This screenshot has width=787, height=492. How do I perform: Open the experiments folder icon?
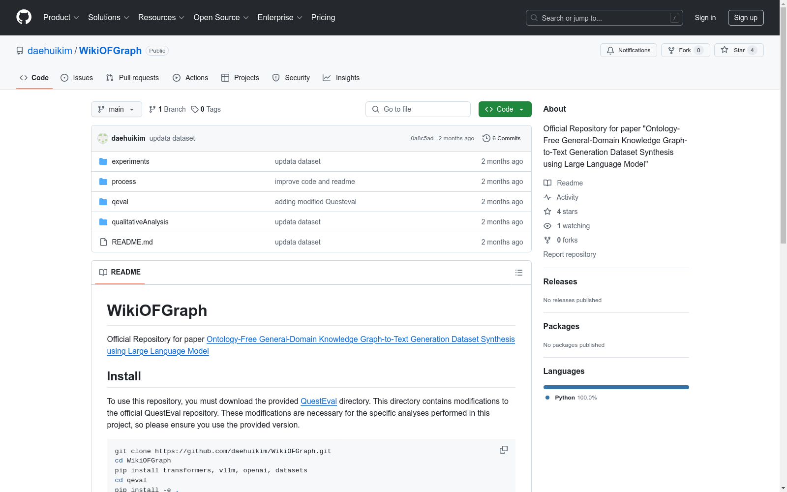pos(103,161)
